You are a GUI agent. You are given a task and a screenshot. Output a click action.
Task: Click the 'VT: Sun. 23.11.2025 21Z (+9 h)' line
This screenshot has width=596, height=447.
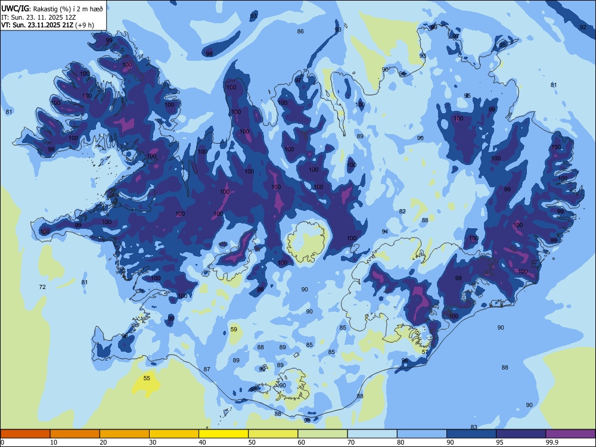coord(48,25)
